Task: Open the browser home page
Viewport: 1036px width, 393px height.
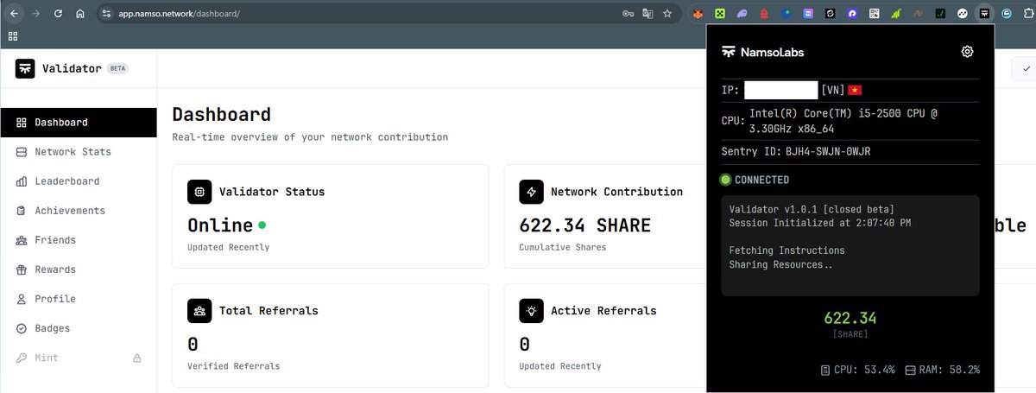Action: click(x=80, y=14)
